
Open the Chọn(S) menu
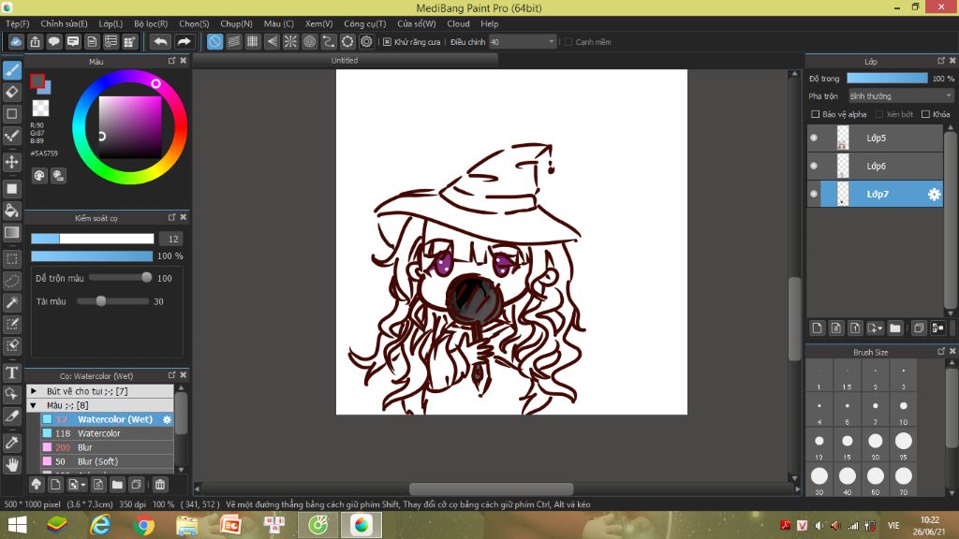[x=194, y=23]
